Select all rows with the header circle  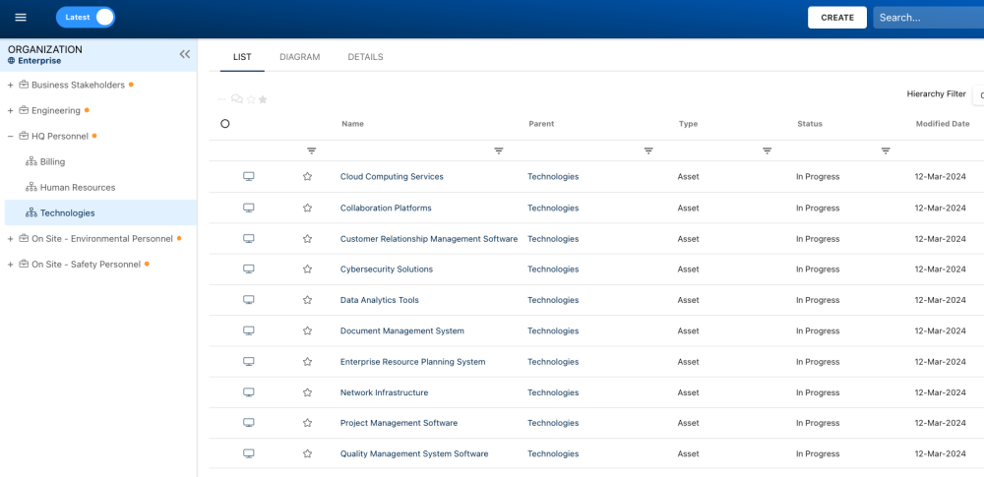click(x=225, y=124)
